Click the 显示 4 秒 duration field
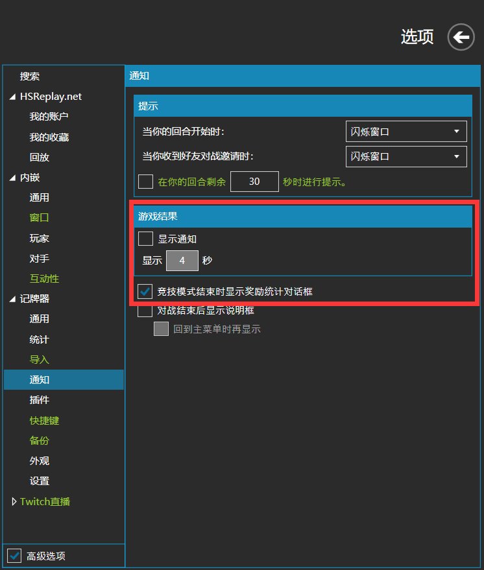This screenshot has height=570, width=484. [x=182, y=261]
